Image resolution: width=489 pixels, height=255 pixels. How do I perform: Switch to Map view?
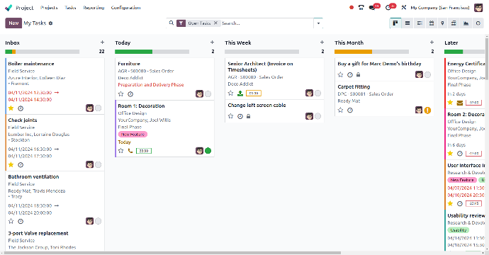coord(442,23)
